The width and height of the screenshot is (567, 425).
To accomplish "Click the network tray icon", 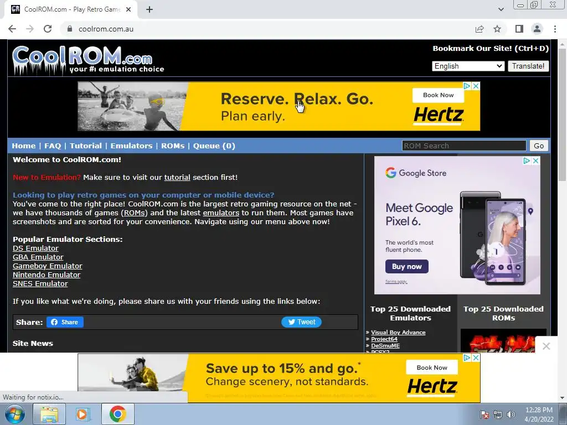I will [498, 414].
